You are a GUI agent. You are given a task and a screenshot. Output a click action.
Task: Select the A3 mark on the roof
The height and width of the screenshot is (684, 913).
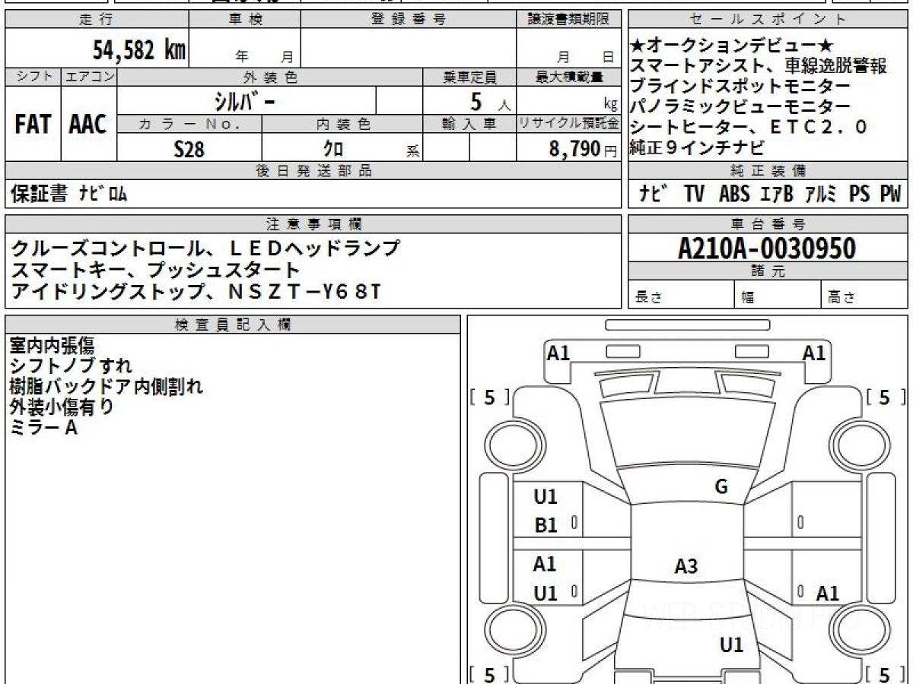(x=686, y=566)
